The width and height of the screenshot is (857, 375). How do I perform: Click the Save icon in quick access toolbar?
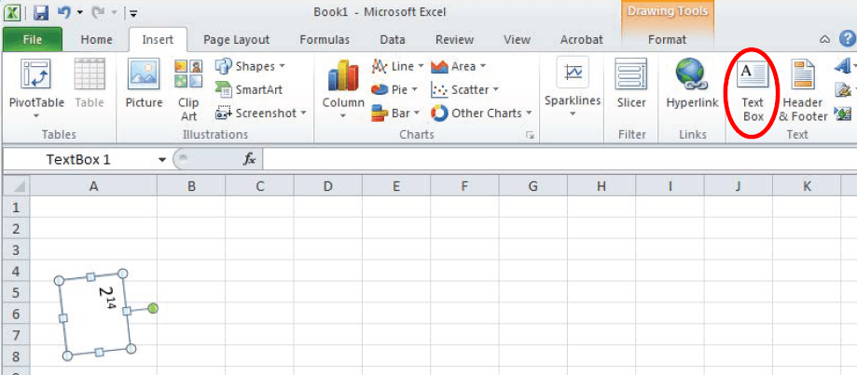pos(41,13)
